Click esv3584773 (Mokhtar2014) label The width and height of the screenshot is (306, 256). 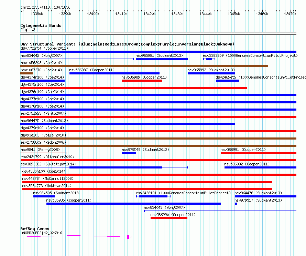pyautogui.click(x=47, y=186)
